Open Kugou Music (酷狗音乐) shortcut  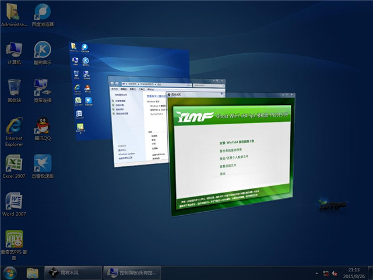tap(42, 50)
